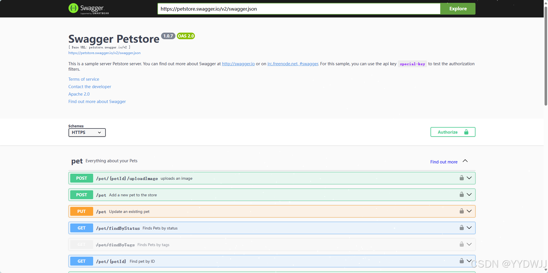Click the vertical page scrollbar thumb

[546, 56]
